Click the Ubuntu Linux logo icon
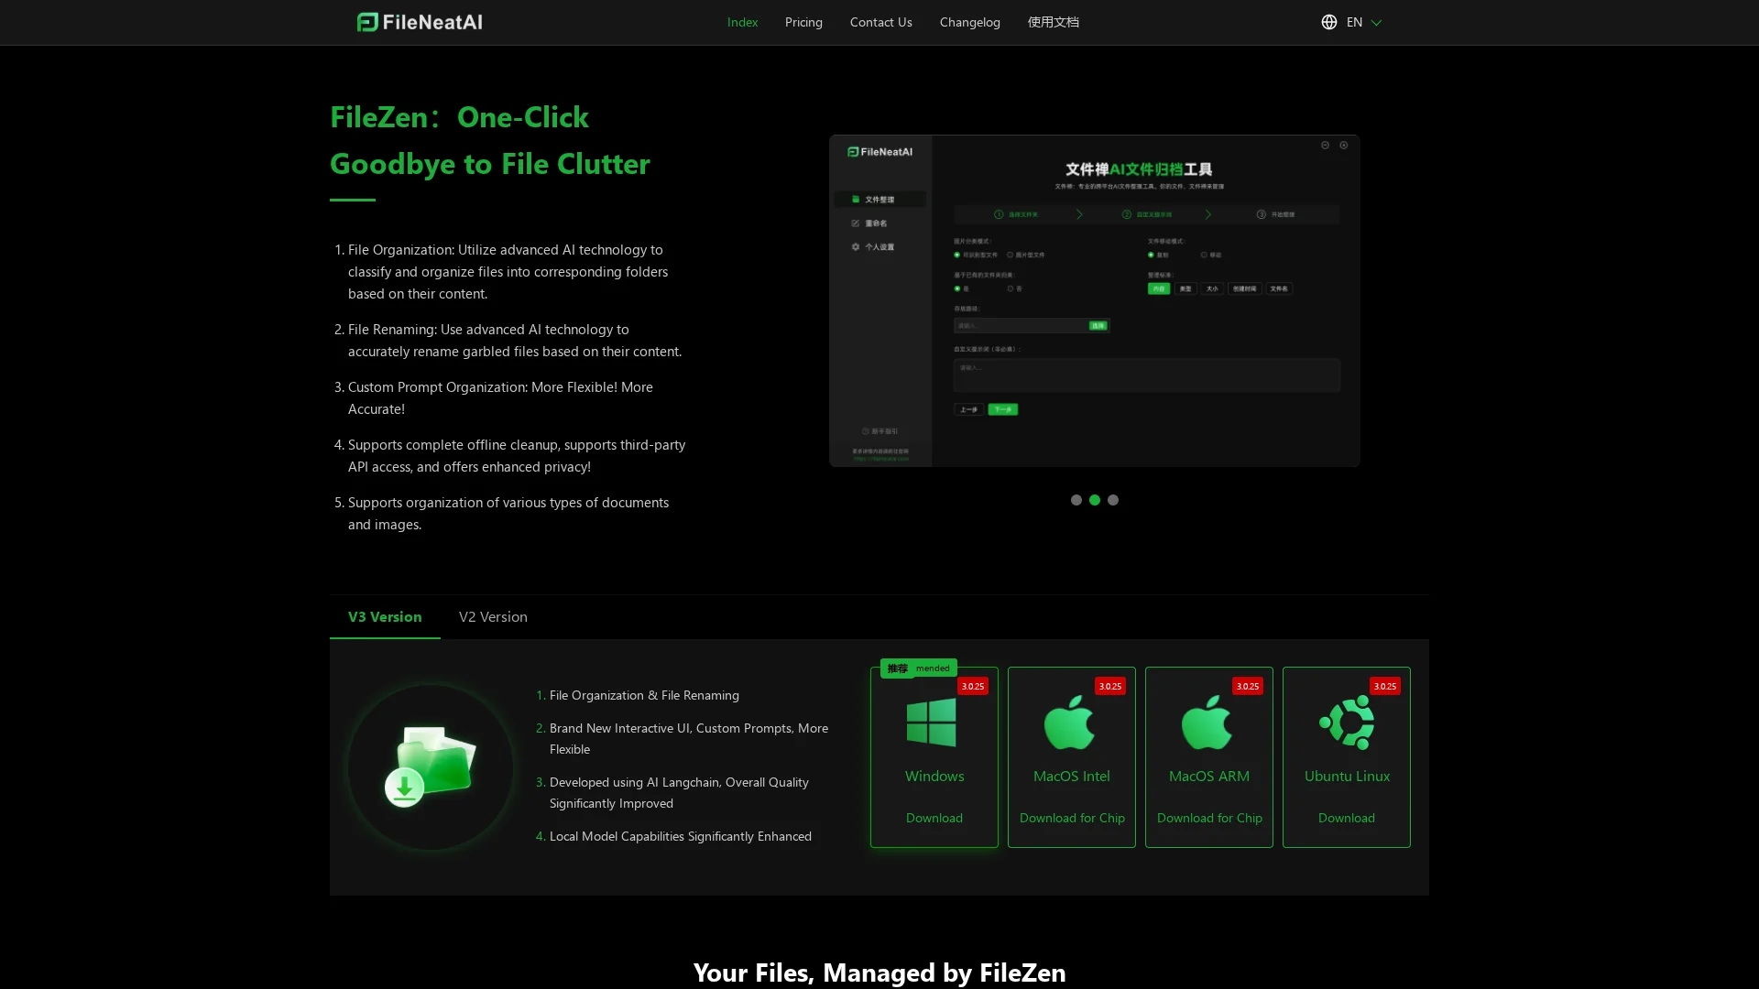The image size is (1759, 989). [1347, 723]
